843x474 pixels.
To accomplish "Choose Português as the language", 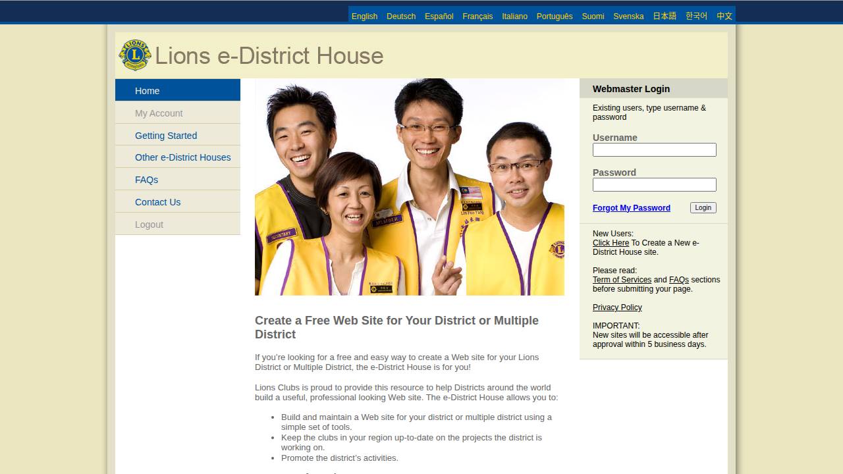I will (x=555, y=16).
